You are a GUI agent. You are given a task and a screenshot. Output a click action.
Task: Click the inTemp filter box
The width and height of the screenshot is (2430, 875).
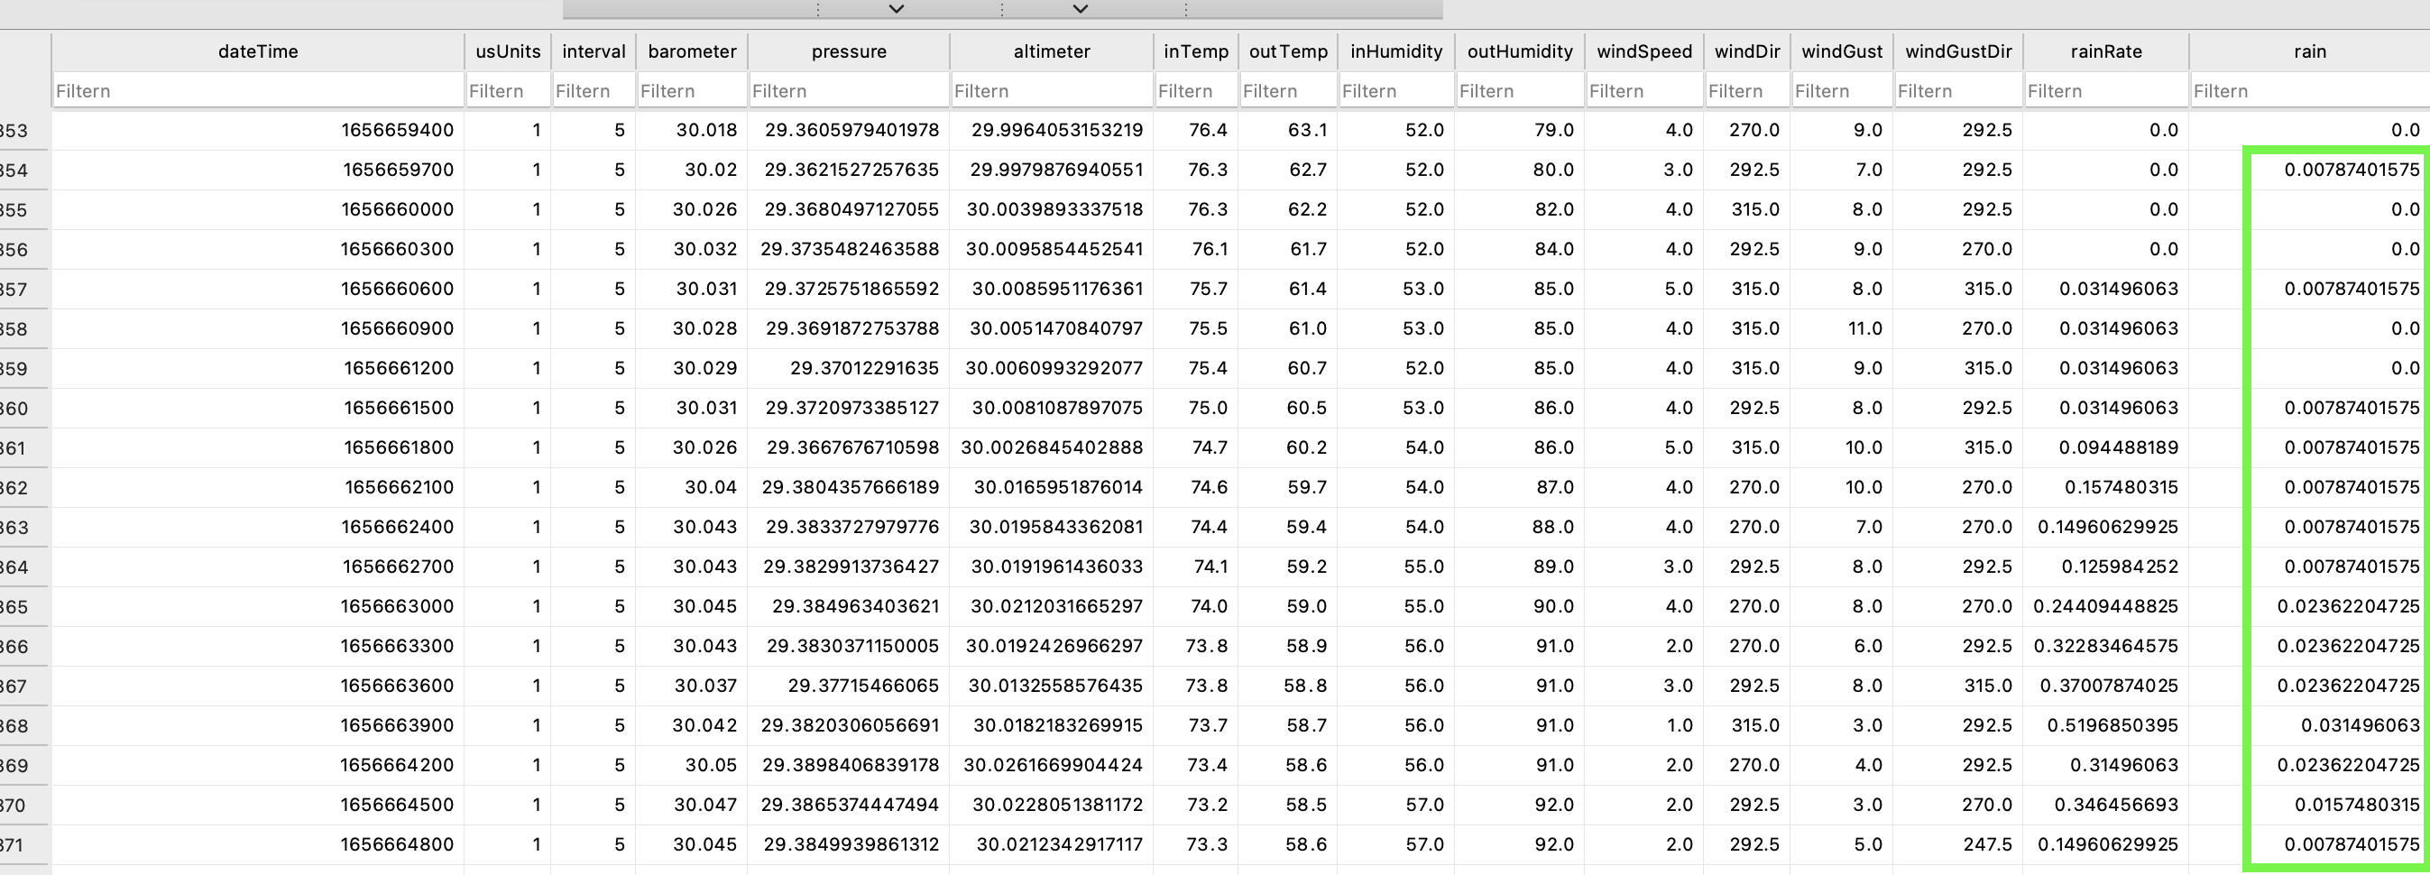click(1196, 90)
